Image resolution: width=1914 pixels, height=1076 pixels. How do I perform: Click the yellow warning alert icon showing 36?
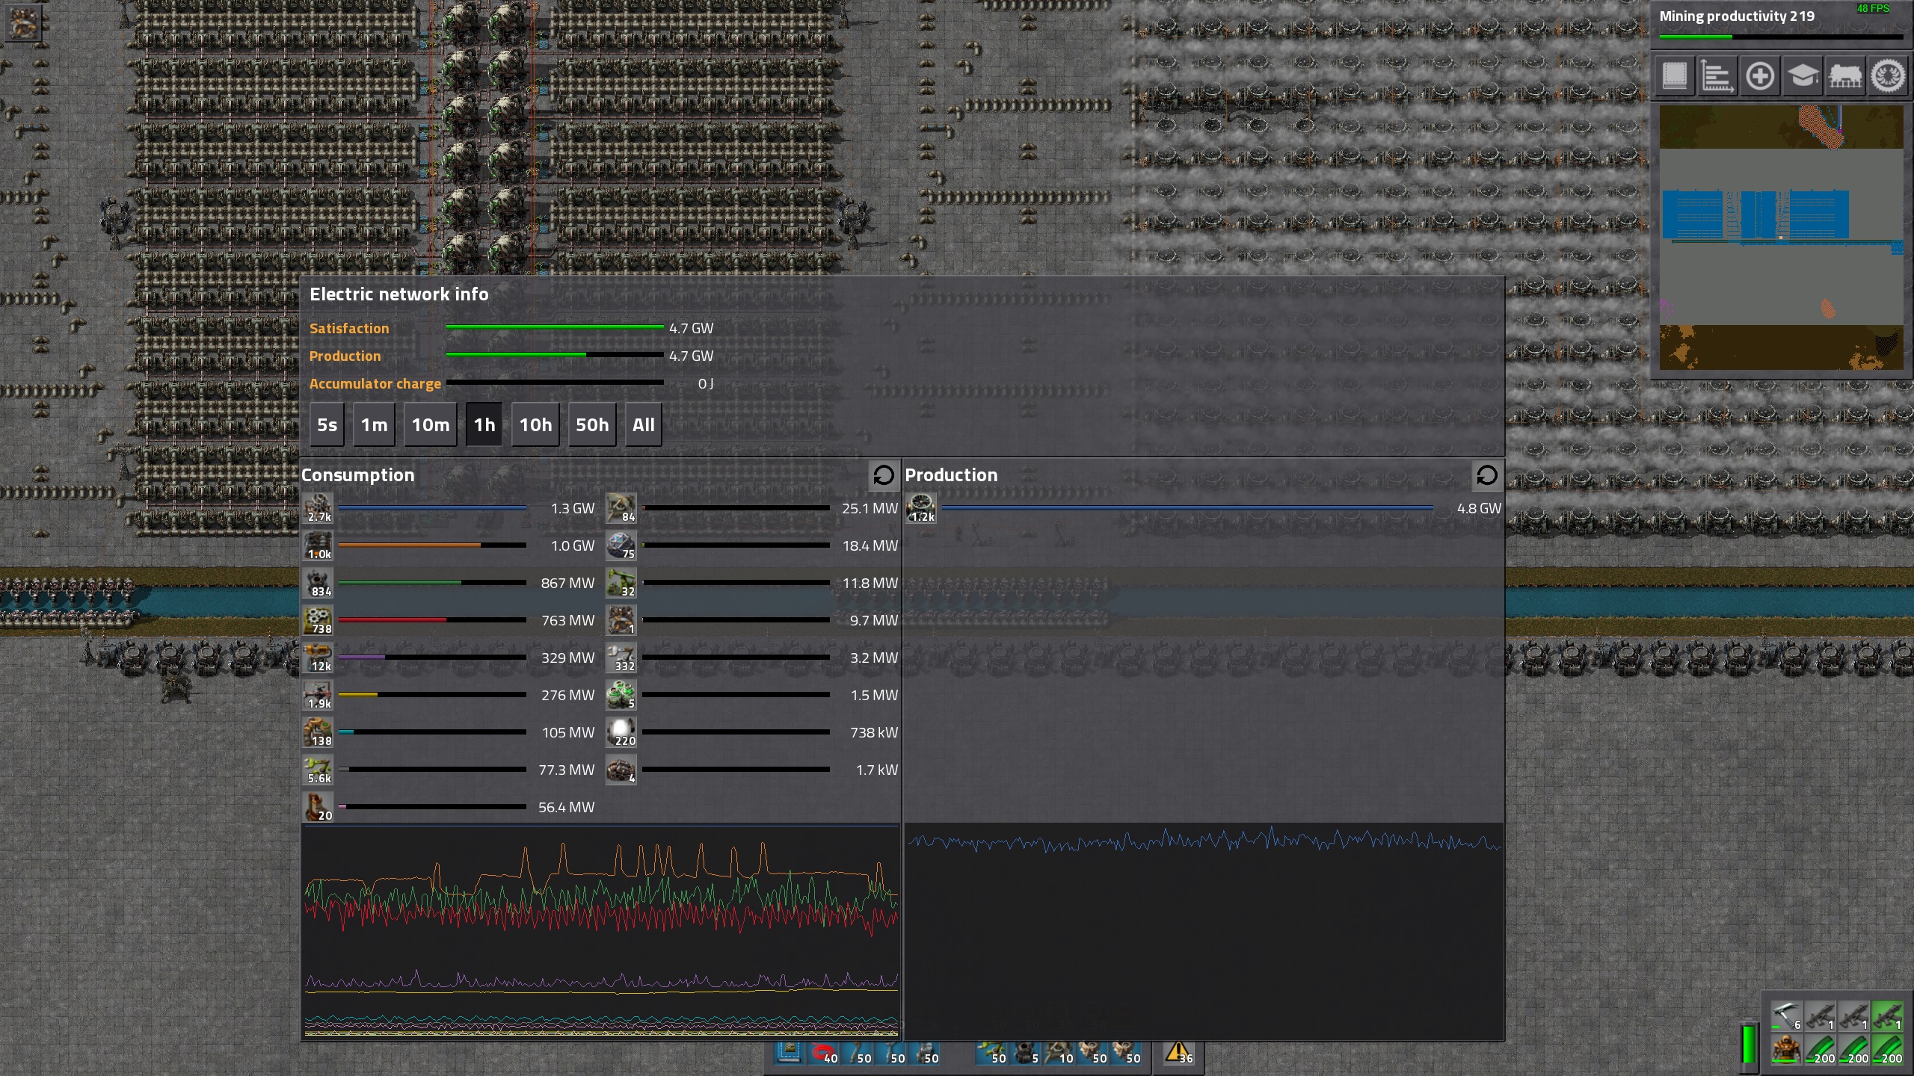tap(1178, 1054)
